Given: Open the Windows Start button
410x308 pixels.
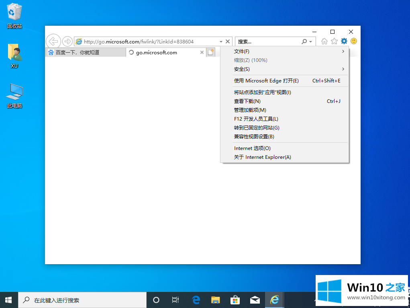Looking at the screenshot, I should [x=8, y=300].
